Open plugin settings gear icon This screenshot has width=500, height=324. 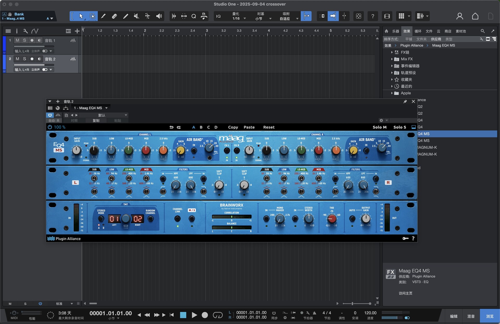[381, 120]
